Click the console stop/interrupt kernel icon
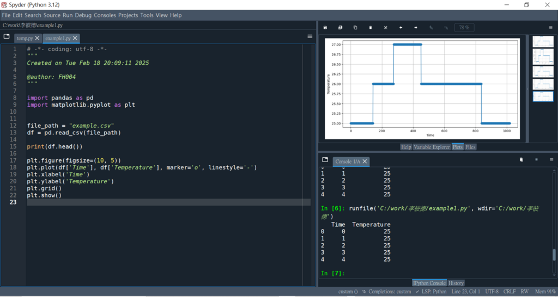This screenshot has width=558, height=297. (536, 160)
